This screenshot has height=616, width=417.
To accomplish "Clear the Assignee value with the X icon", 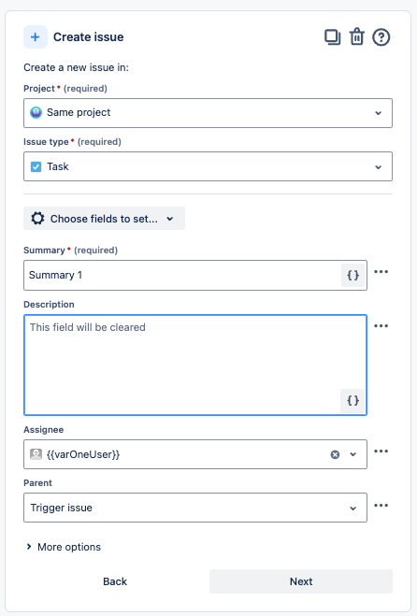I will (x=335, y=454).
